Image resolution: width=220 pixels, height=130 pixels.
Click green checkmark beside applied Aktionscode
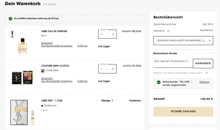click(x=159, y=82)
